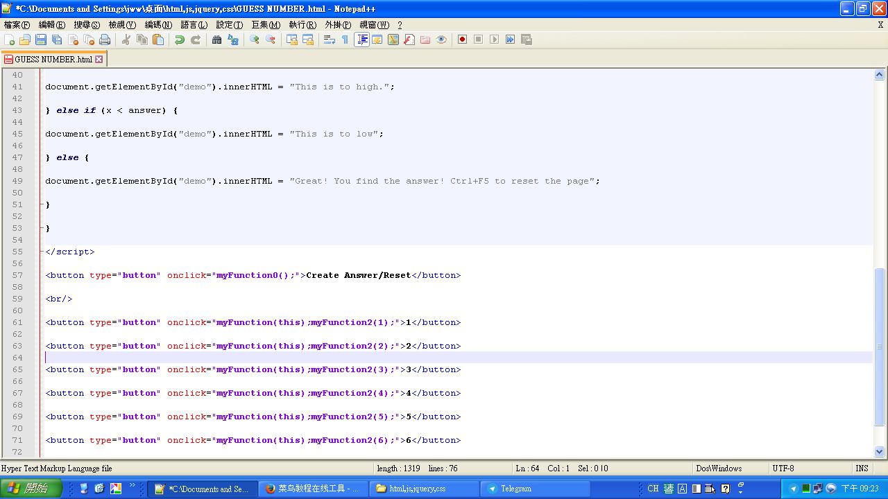The image size is (888, 499).
Task: Open the 執行(R) menu
Action: (302, 25)
